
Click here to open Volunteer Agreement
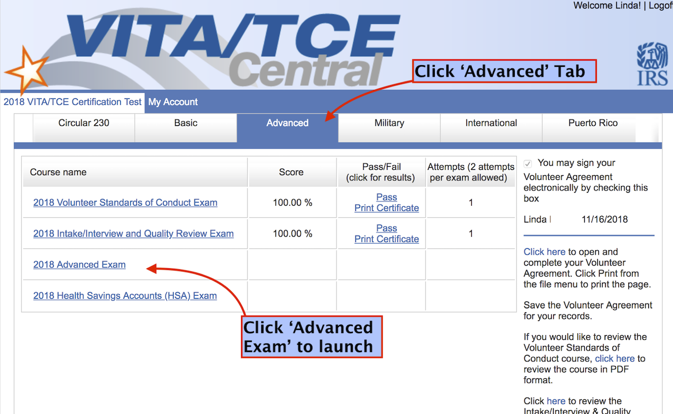pos(544,252)
